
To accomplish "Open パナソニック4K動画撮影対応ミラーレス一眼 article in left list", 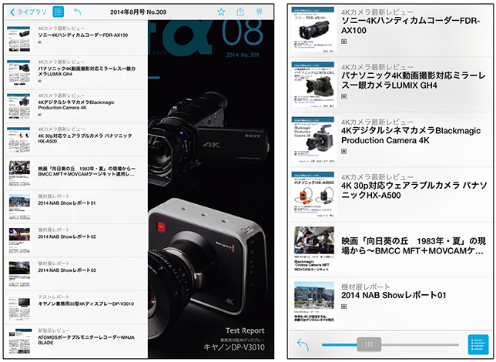I will click(x=76, y=72).
